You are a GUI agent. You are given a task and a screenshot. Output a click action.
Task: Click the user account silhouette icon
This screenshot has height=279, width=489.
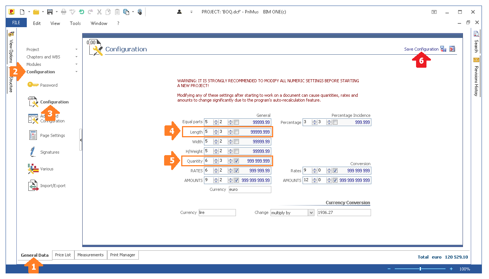pos(179,12)
